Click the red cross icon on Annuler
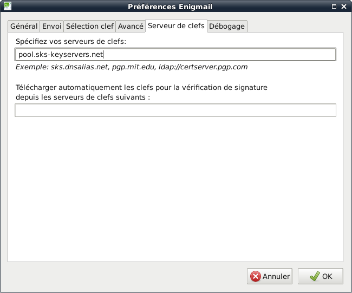352x293 pixels. [x=255, y=276]
